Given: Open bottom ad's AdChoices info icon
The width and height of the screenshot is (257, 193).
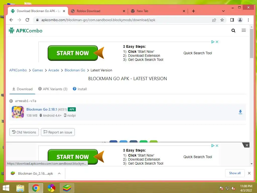Looking at the screenshot, I should point(213,146).
